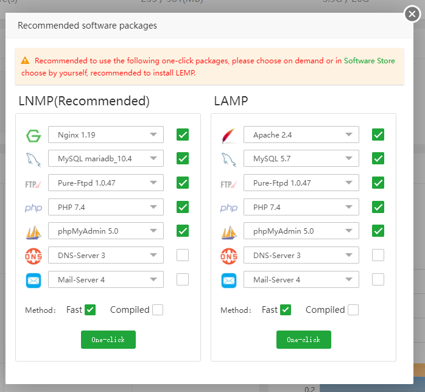425x392 pixels.
Task: Click the Recommended software packages title
Action: coord(87,26)
